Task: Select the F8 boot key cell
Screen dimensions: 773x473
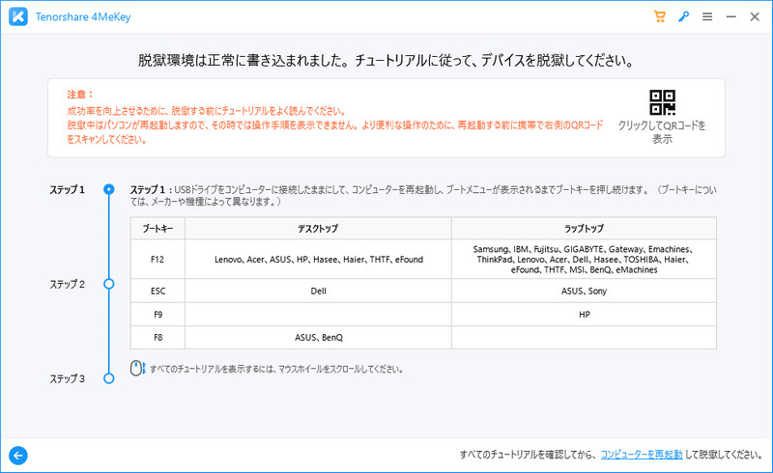Action: (157, 338)
